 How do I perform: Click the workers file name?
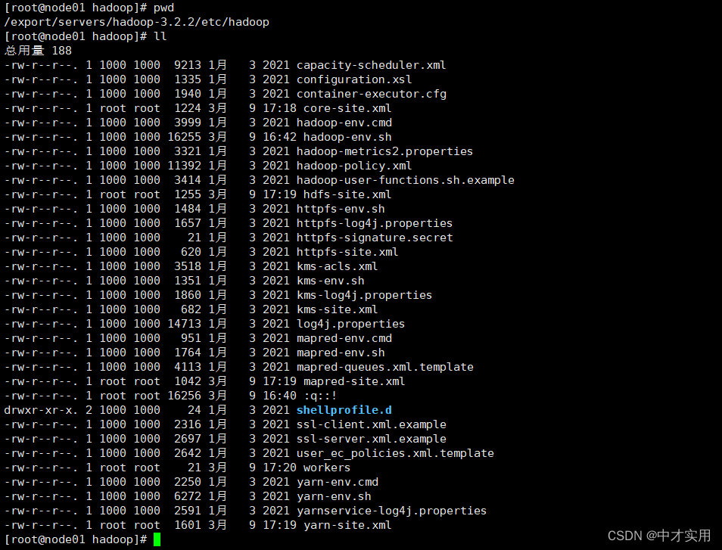(327, 468)
